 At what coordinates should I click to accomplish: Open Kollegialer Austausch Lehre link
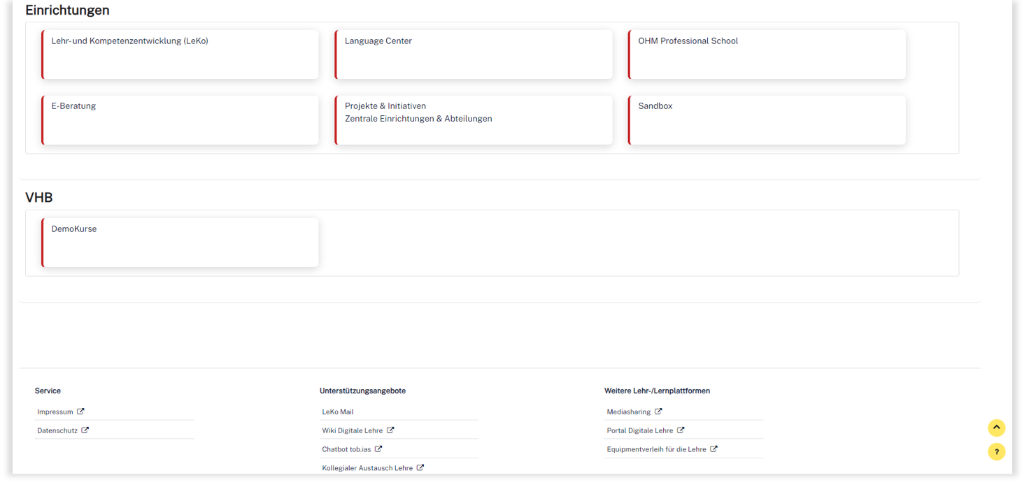point(367,468)
